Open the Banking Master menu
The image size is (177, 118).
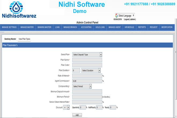coord(44,27)
